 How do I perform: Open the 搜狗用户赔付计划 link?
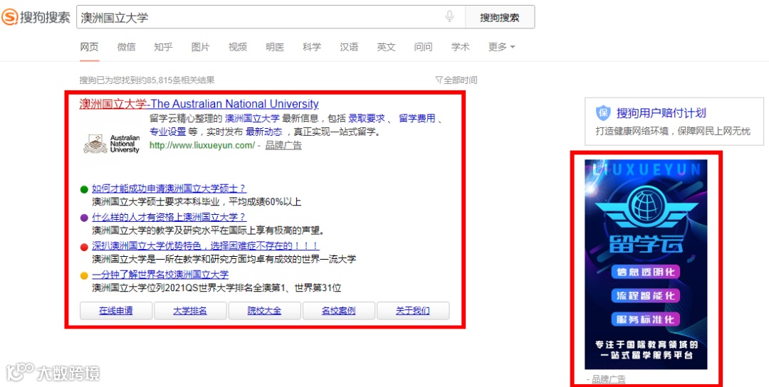[661, 113]
